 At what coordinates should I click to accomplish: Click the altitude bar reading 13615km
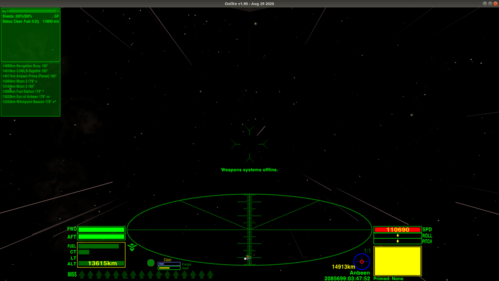tap(101, 263)
